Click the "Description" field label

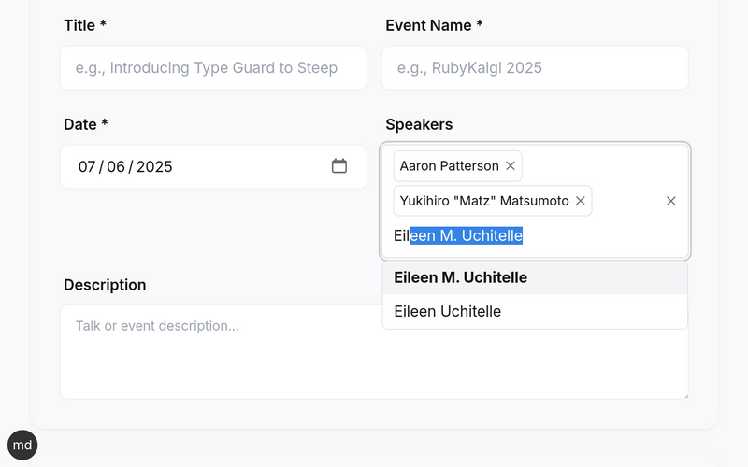(x=105, y=285)
